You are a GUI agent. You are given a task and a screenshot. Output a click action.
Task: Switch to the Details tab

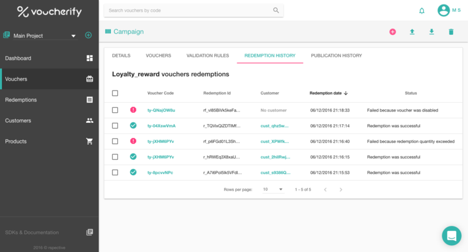[121, 56]
